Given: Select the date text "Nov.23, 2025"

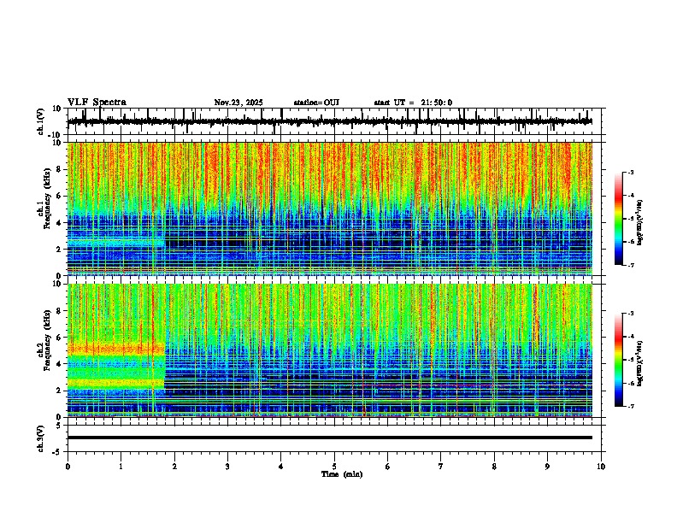Looking at the screenshot, I should pos(238,103).
